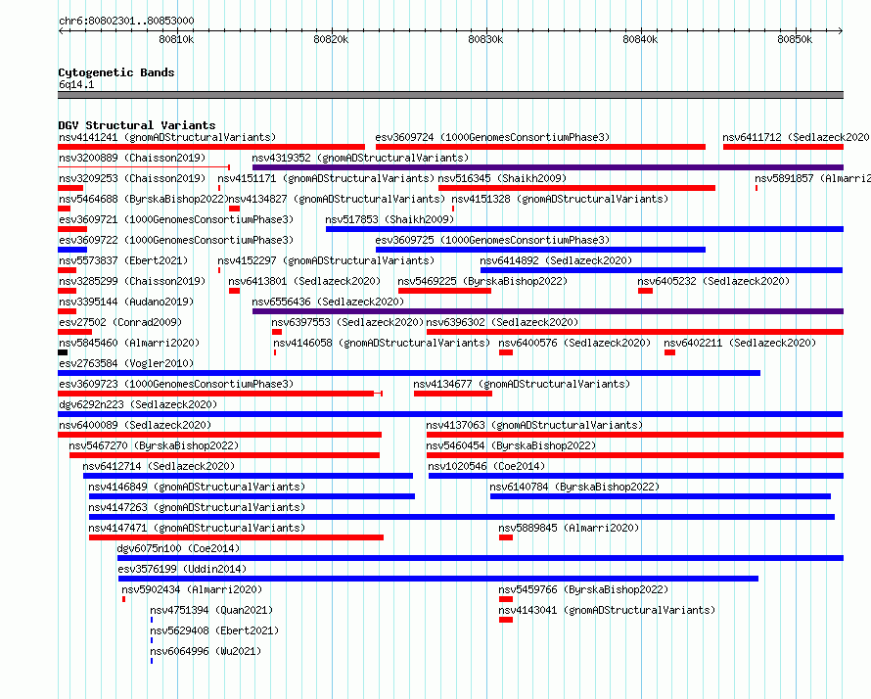Open nsv4146058 gnomADStructuralVariants variant
The height and width of the screenshot is (699, 871).
coord(382,343)
